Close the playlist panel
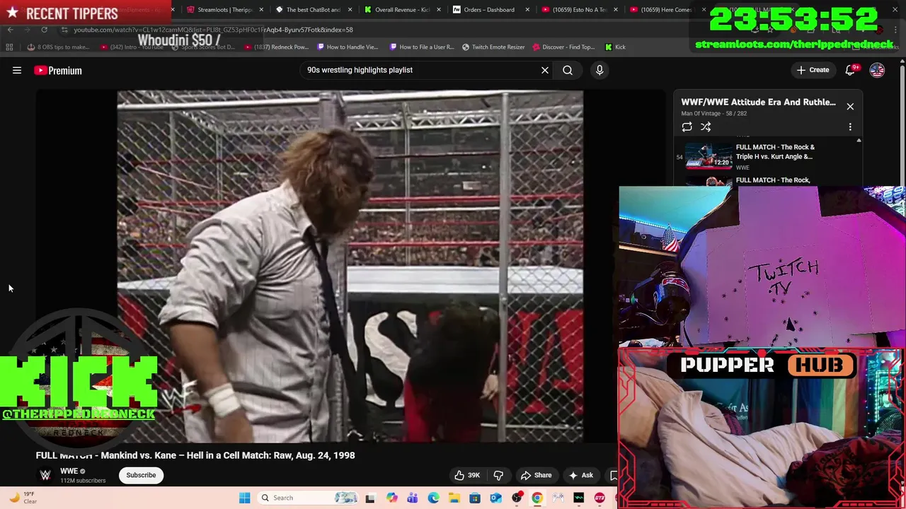Image resolution: width=906 pixels, height=509 pixels. pos(850,106)
